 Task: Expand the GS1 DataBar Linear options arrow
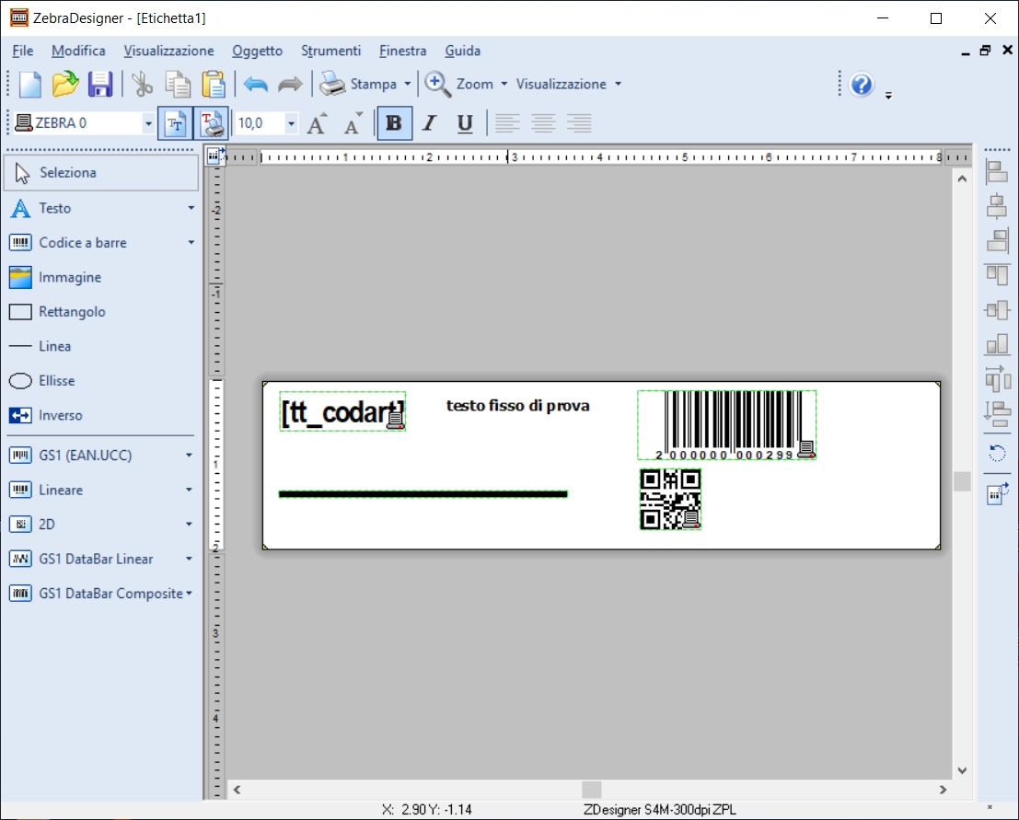[189, 560]
